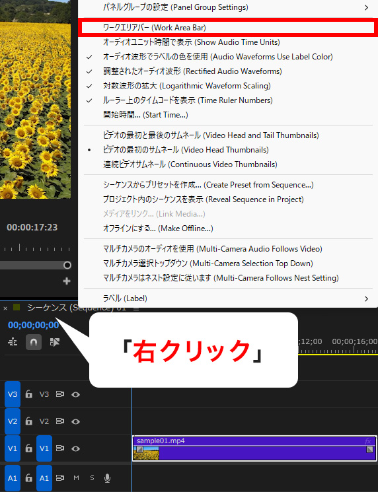The width and height of the screenshot is (378, 492).
Task: Toggle Sync Lock icon on track V3
Action: click(x=60, y=394)
